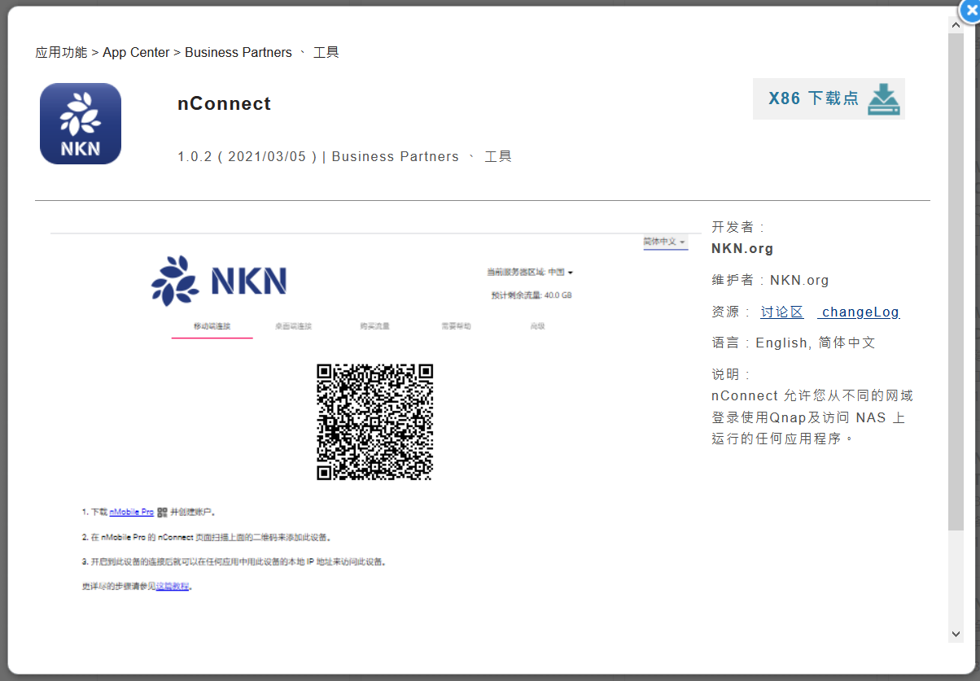Screen dimensions: 980x681
Task: Click the nConnect NKN app icon
Action: pyautogui.click(x=81, y=124)
